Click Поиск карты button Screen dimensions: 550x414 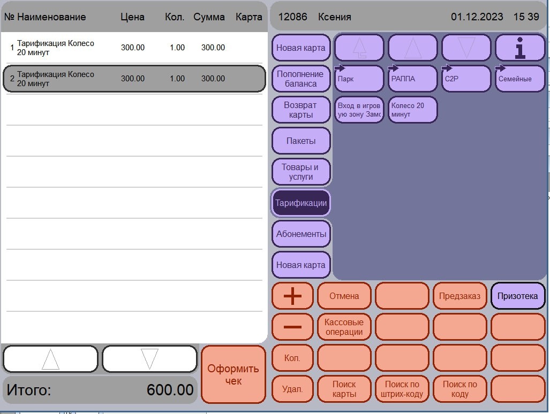pyautogui.click(x=344, y=389)
